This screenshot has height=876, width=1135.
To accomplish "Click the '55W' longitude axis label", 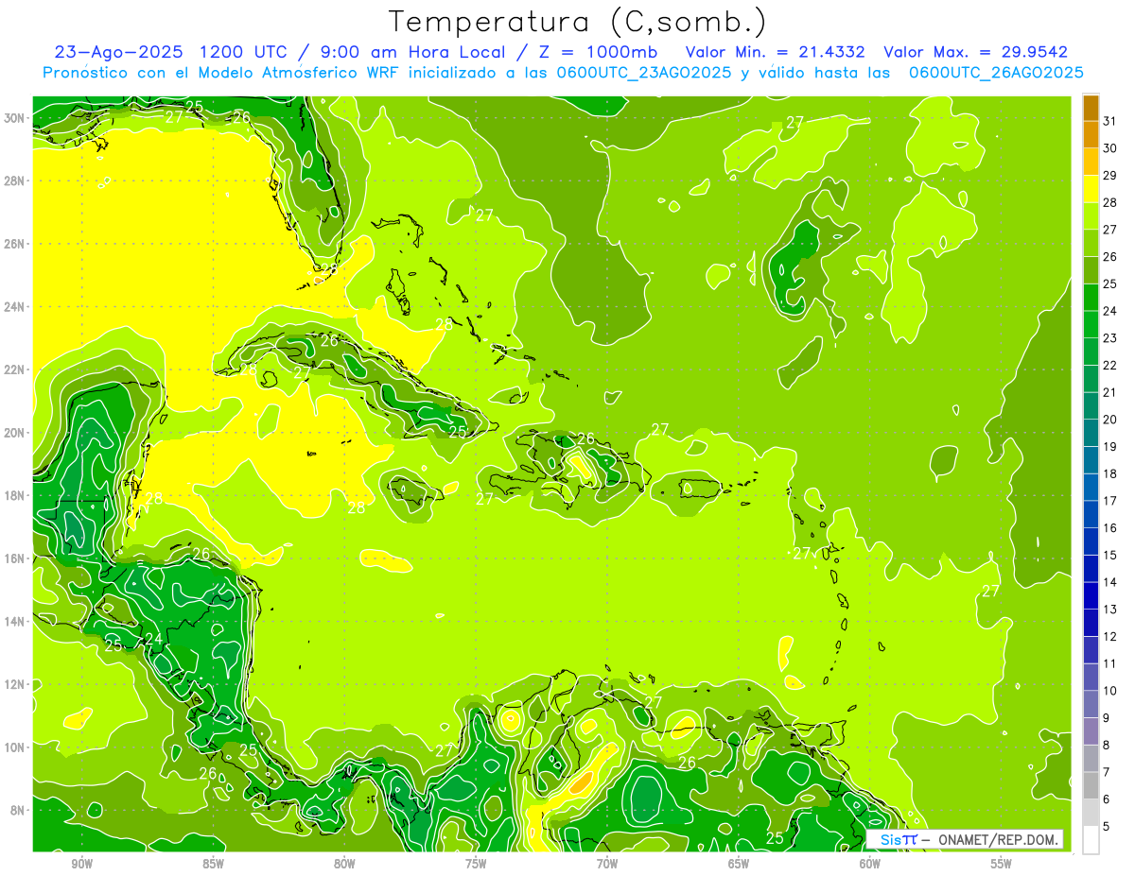I will pyautogui.click(x=1002, y=864).
